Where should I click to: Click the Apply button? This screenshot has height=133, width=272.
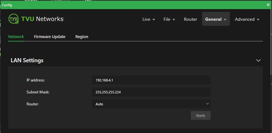[201, 115]
